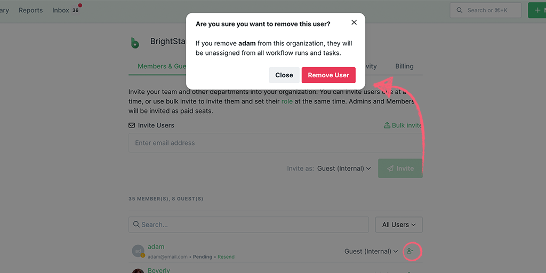Expand the All Users filter dropdown
This screenshot has height=273, width=546.
coord(399,224)
